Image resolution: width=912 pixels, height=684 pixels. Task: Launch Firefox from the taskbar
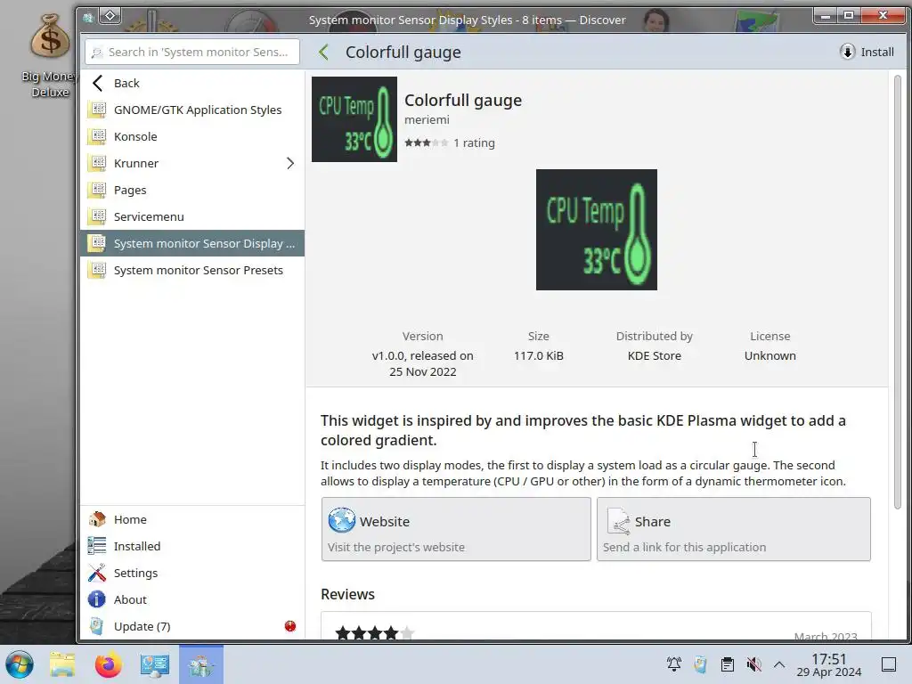click(108, 664)
